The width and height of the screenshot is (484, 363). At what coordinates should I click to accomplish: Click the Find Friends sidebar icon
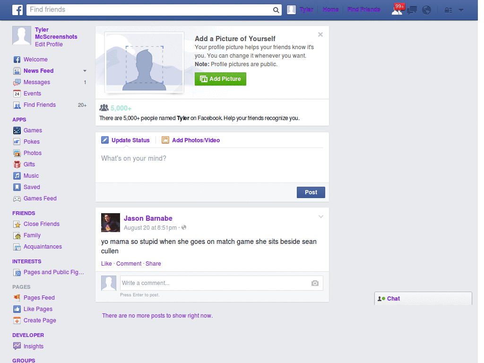17,105
